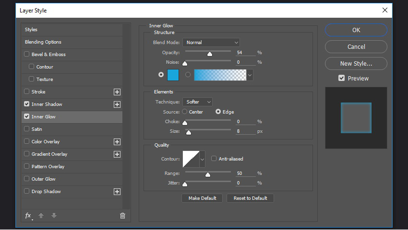
Task: Enable the Satin checkbox
Action: (26, 129)
